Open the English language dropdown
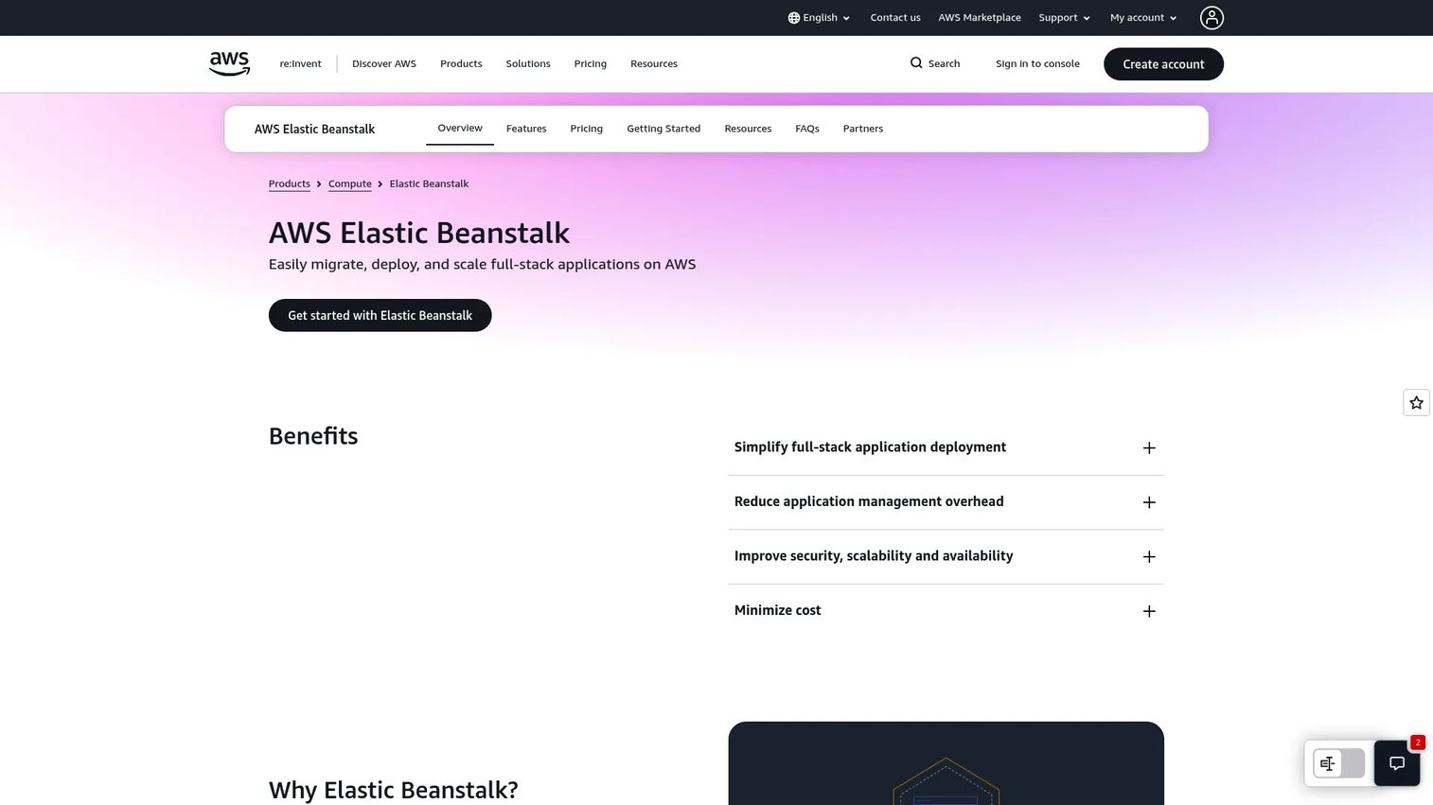This screenshot has height=805, width=1433. click(819, 18)
